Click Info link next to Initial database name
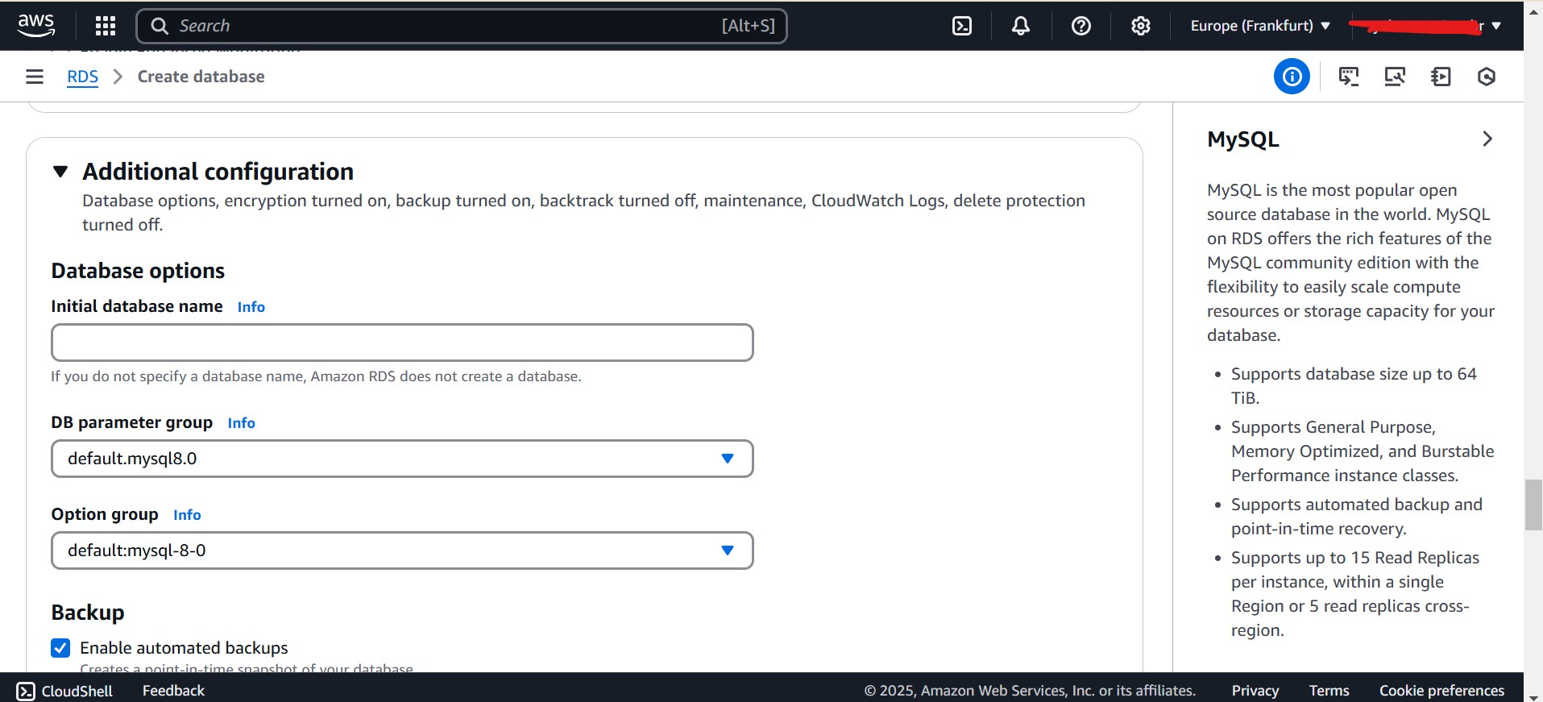 251,307
